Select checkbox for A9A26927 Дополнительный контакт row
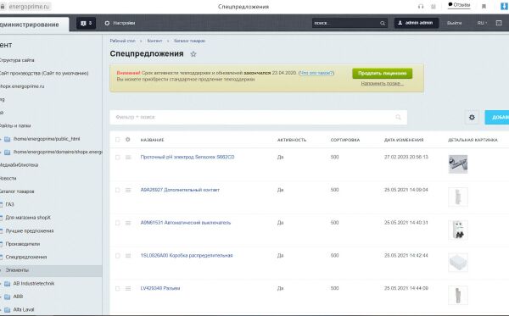 click(x=118, y=190)
